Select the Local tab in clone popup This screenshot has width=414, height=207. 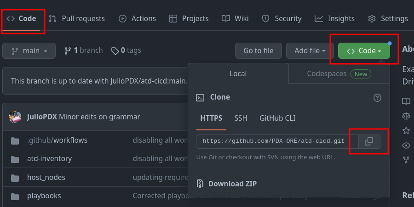pyautogui.click(x=238, y=74)
